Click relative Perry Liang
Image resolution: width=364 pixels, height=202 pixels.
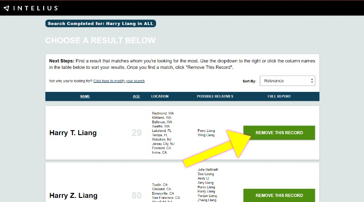(x=206, y=131)
